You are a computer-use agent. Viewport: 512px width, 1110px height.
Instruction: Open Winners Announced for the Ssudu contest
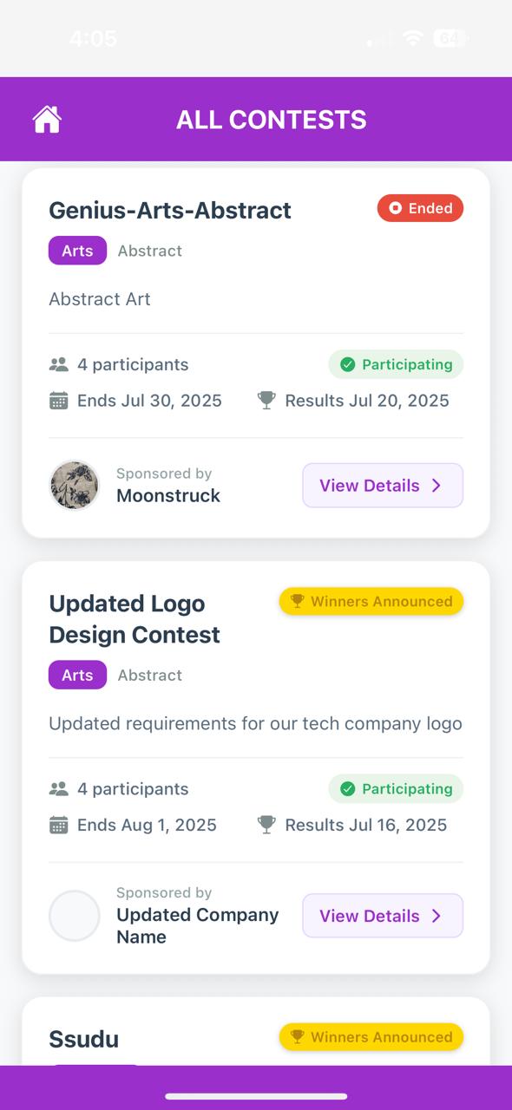click(x=371, y=1037)
